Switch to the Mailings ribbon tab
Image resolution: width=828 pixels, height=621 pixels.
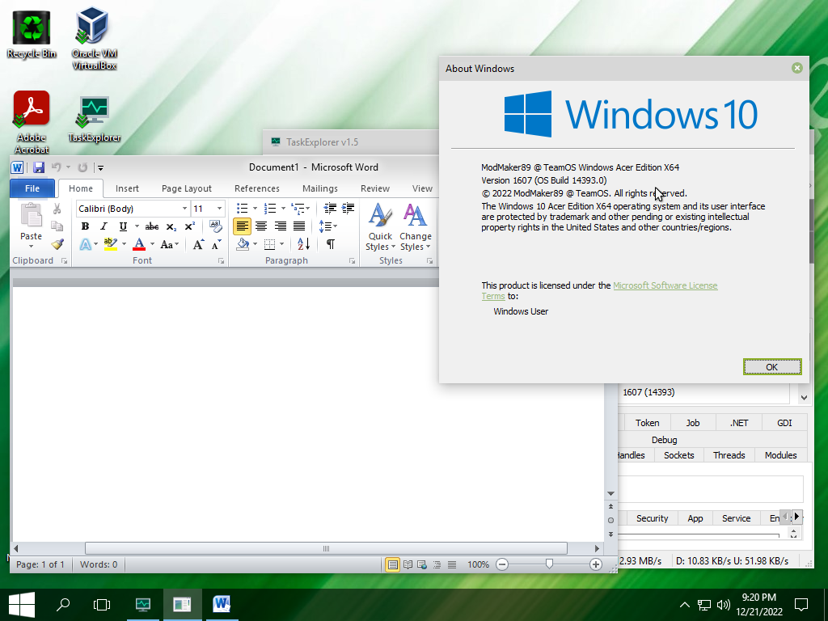[320, 188]
